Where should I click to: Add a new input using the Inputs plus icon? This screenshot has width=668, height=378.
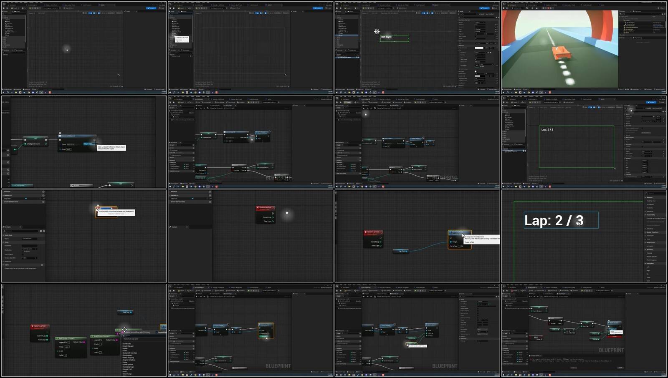pyautogui.click(x=42, y=265)
